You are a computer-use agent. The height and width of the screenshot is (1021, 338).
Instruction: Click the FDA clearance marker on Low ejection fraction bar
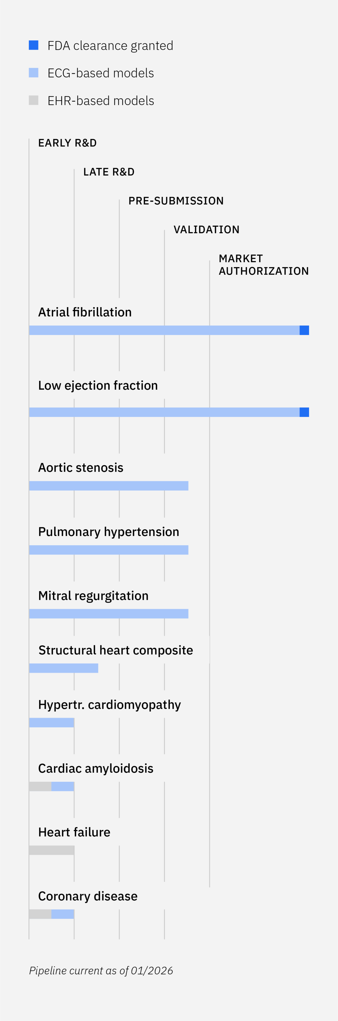[x=304, y=412]
